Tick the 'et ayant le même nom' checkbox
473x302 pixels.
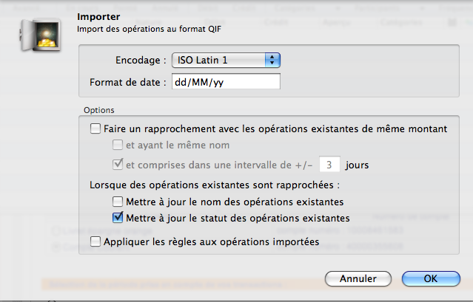pos(118,145)
